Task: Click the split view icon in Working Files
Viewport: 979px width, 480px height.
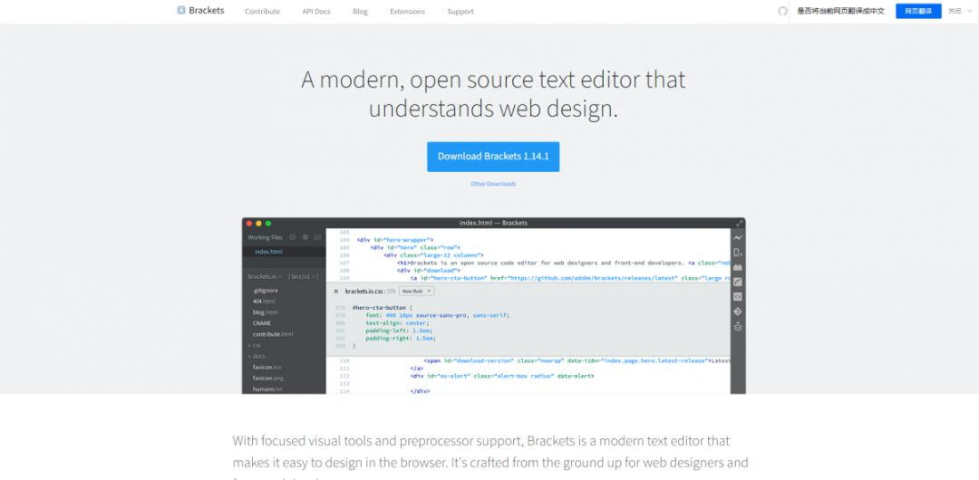Action: click(x=318, y=237)
